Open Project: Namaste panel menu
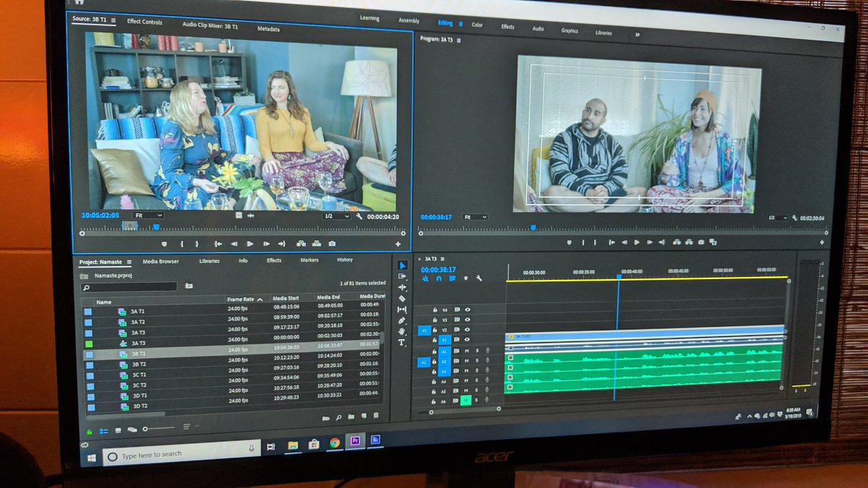The width and height of the screenshot is (868, 488). pos(129,262)
